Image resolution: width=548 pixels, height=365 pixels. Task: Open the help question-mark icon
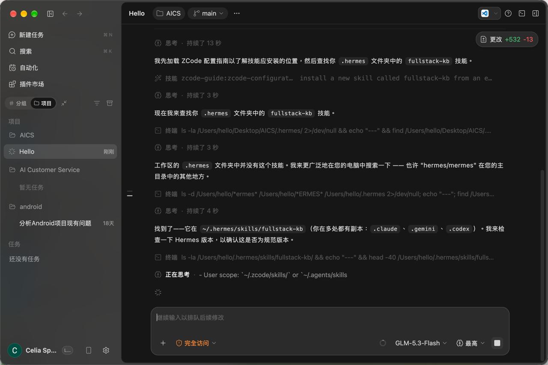[508, 13]
